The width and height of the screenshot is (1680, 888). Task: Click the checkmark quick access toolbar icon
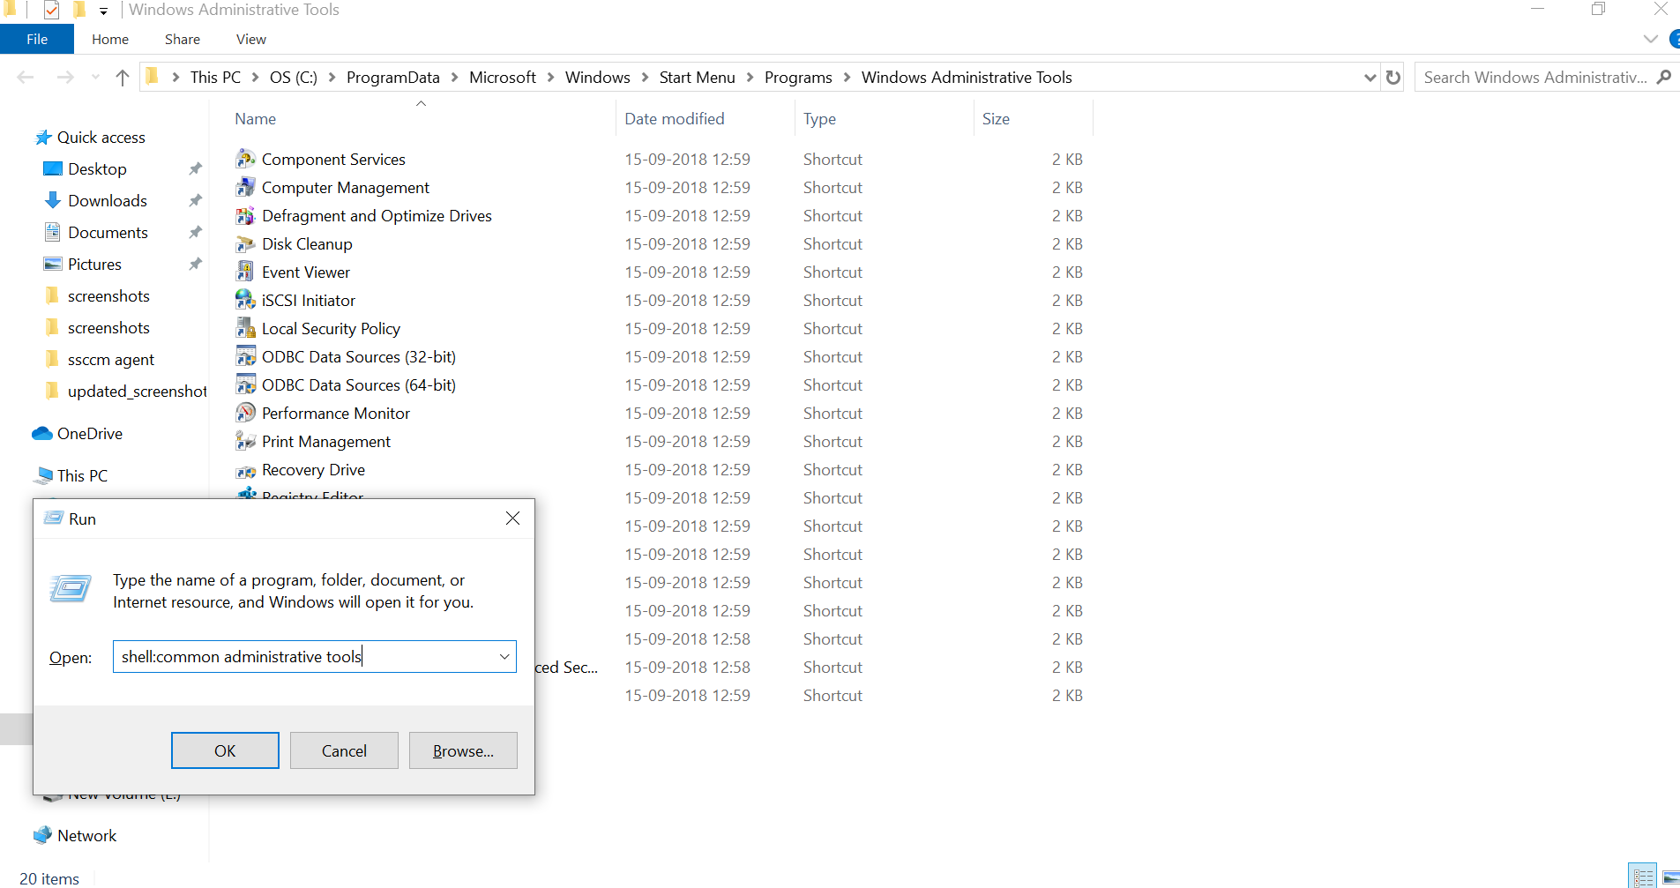(50, 11)
